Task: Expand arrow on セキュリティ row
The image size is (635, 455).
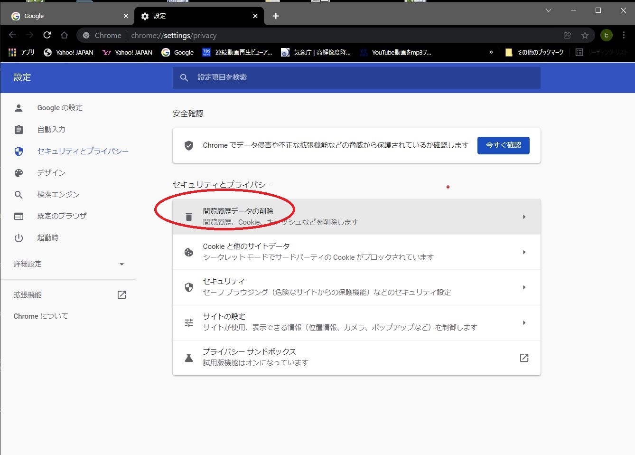Action: pos(524,287)
